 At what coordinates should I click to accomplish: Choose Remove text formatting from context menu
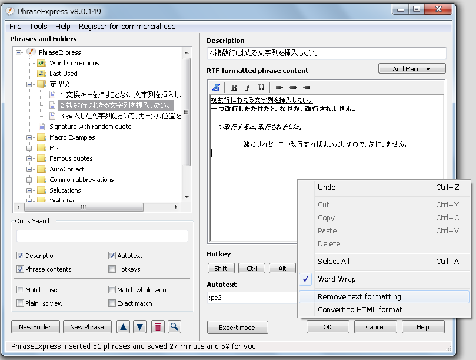tap(384, 297)
